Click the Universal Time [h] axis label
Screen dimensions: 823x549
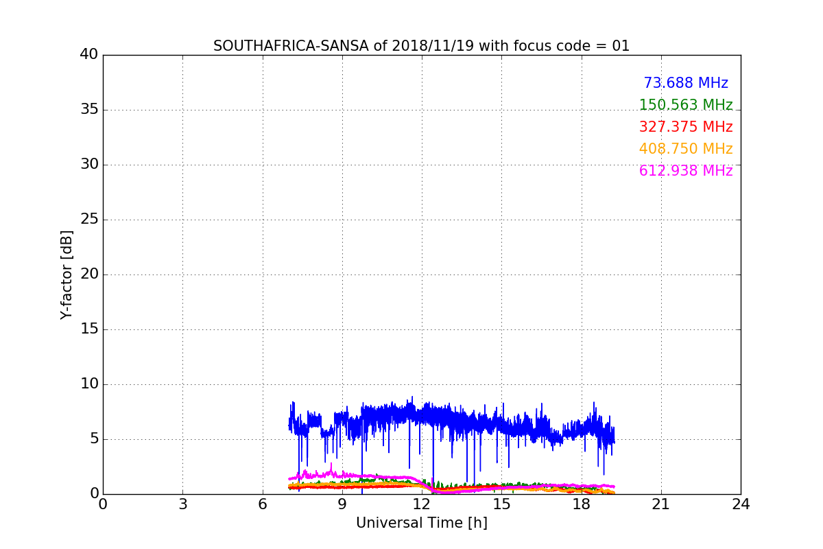pyautogui.click(x=422, y=523)
